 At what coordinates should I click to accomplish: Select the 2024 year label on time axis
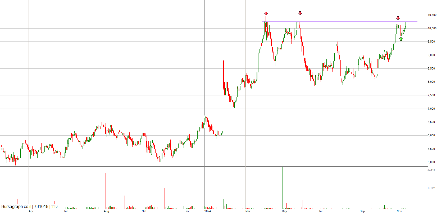click(x=208, y=211)
